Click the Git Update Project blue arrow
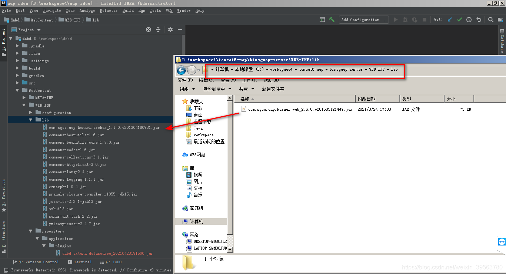The height and width of the screenshot is (274, 506). 450,20
